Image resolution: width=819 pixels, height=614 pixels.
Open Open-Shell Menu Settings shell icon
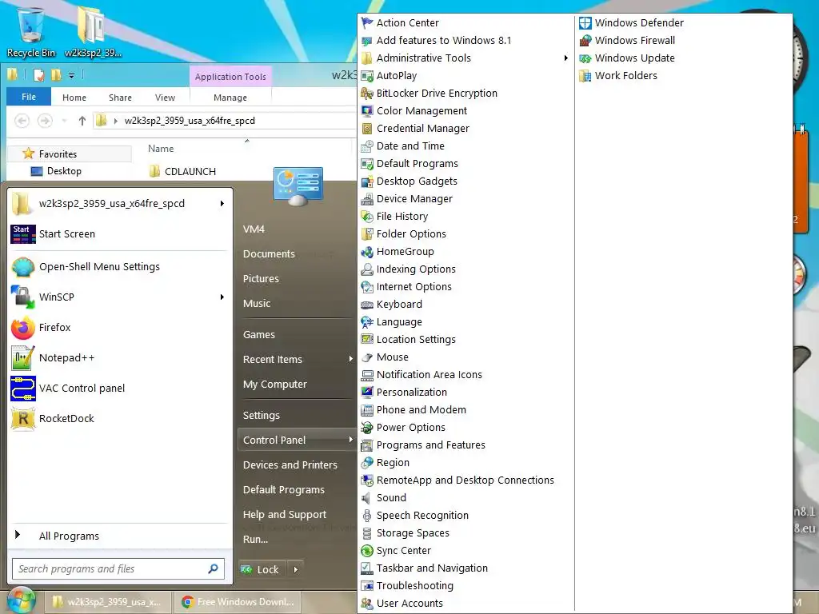click(23, 267)
